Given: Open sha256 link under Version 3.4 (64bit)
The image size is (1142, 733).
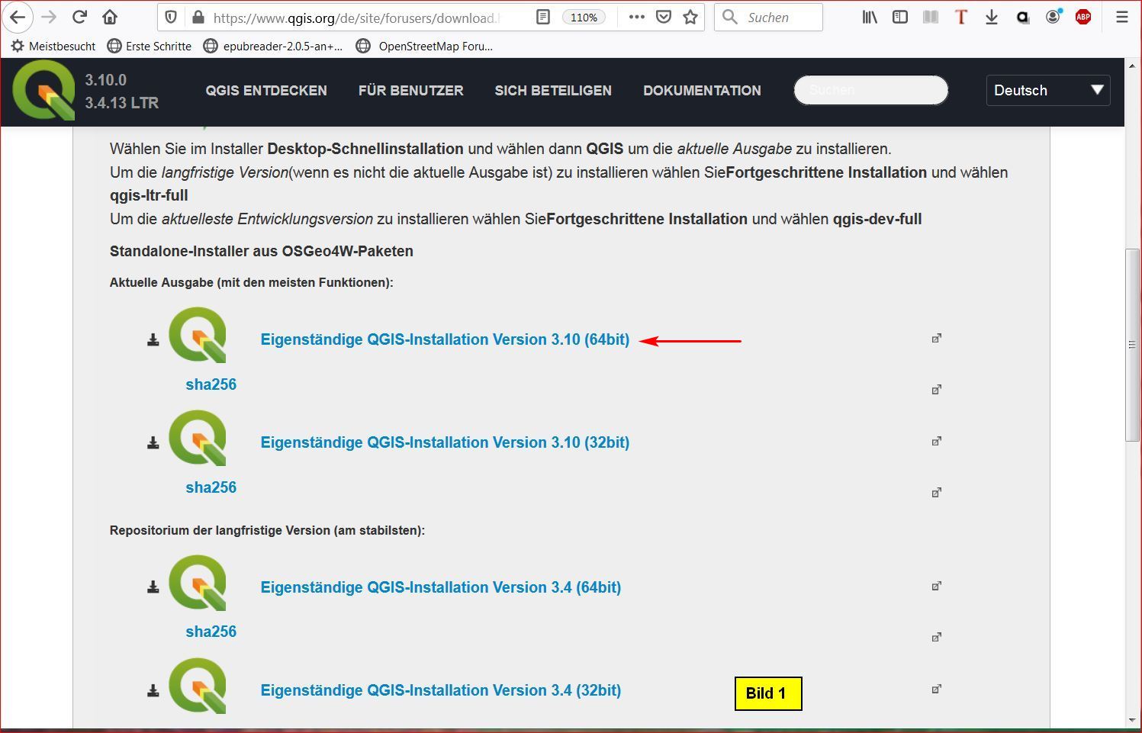Looking at the screenshot, I should tap(211, 632).
